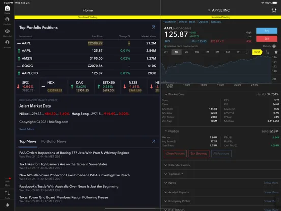Open the Watchlist eye icon

pyautogui.click(x=7, y=33)
